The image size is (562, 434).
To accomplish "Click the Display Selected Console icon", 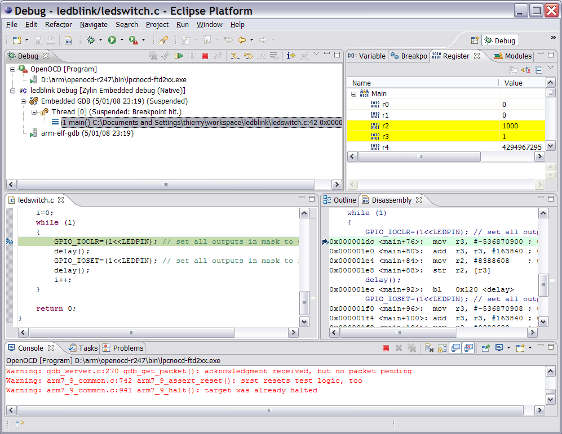I will tap(499, 348).
